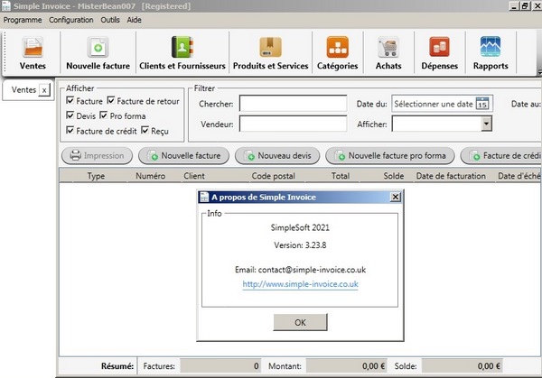The image size is (542, 378).
Task: Sort by the Numéro column header
Action: pyautogui.click(x=150, y=176)
